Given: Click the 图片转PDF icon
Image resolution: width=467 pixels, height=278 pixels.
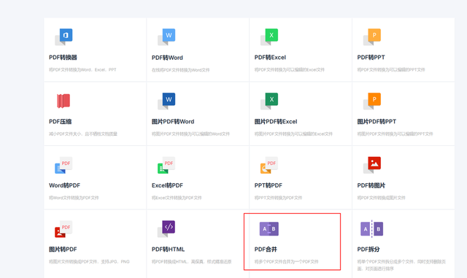Looking at the screenshot, I should click(x=63, y=229).
